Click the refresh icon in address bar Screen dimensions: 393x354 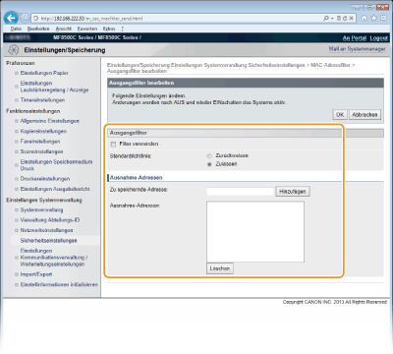coord(345,19)
